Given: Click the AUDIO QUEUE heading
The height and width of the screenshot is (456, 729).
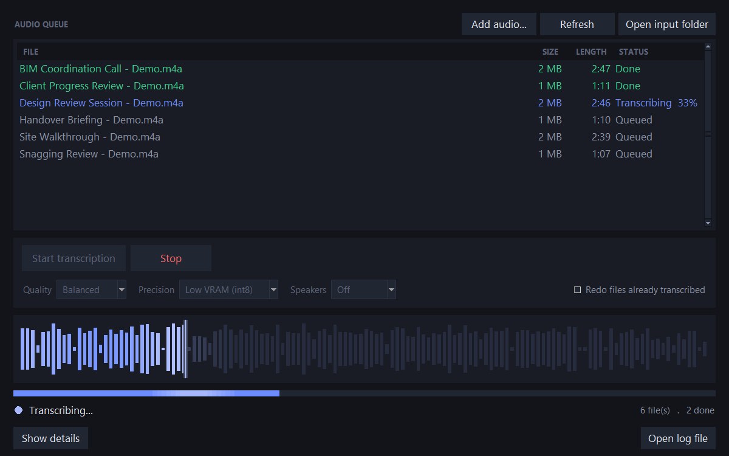Looking at the screenshot, I should point(41,25).
